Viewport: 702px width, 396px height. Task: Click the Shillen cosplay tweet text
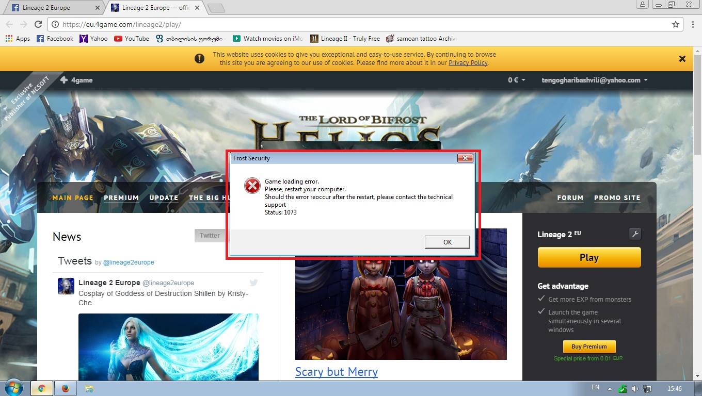163,298
